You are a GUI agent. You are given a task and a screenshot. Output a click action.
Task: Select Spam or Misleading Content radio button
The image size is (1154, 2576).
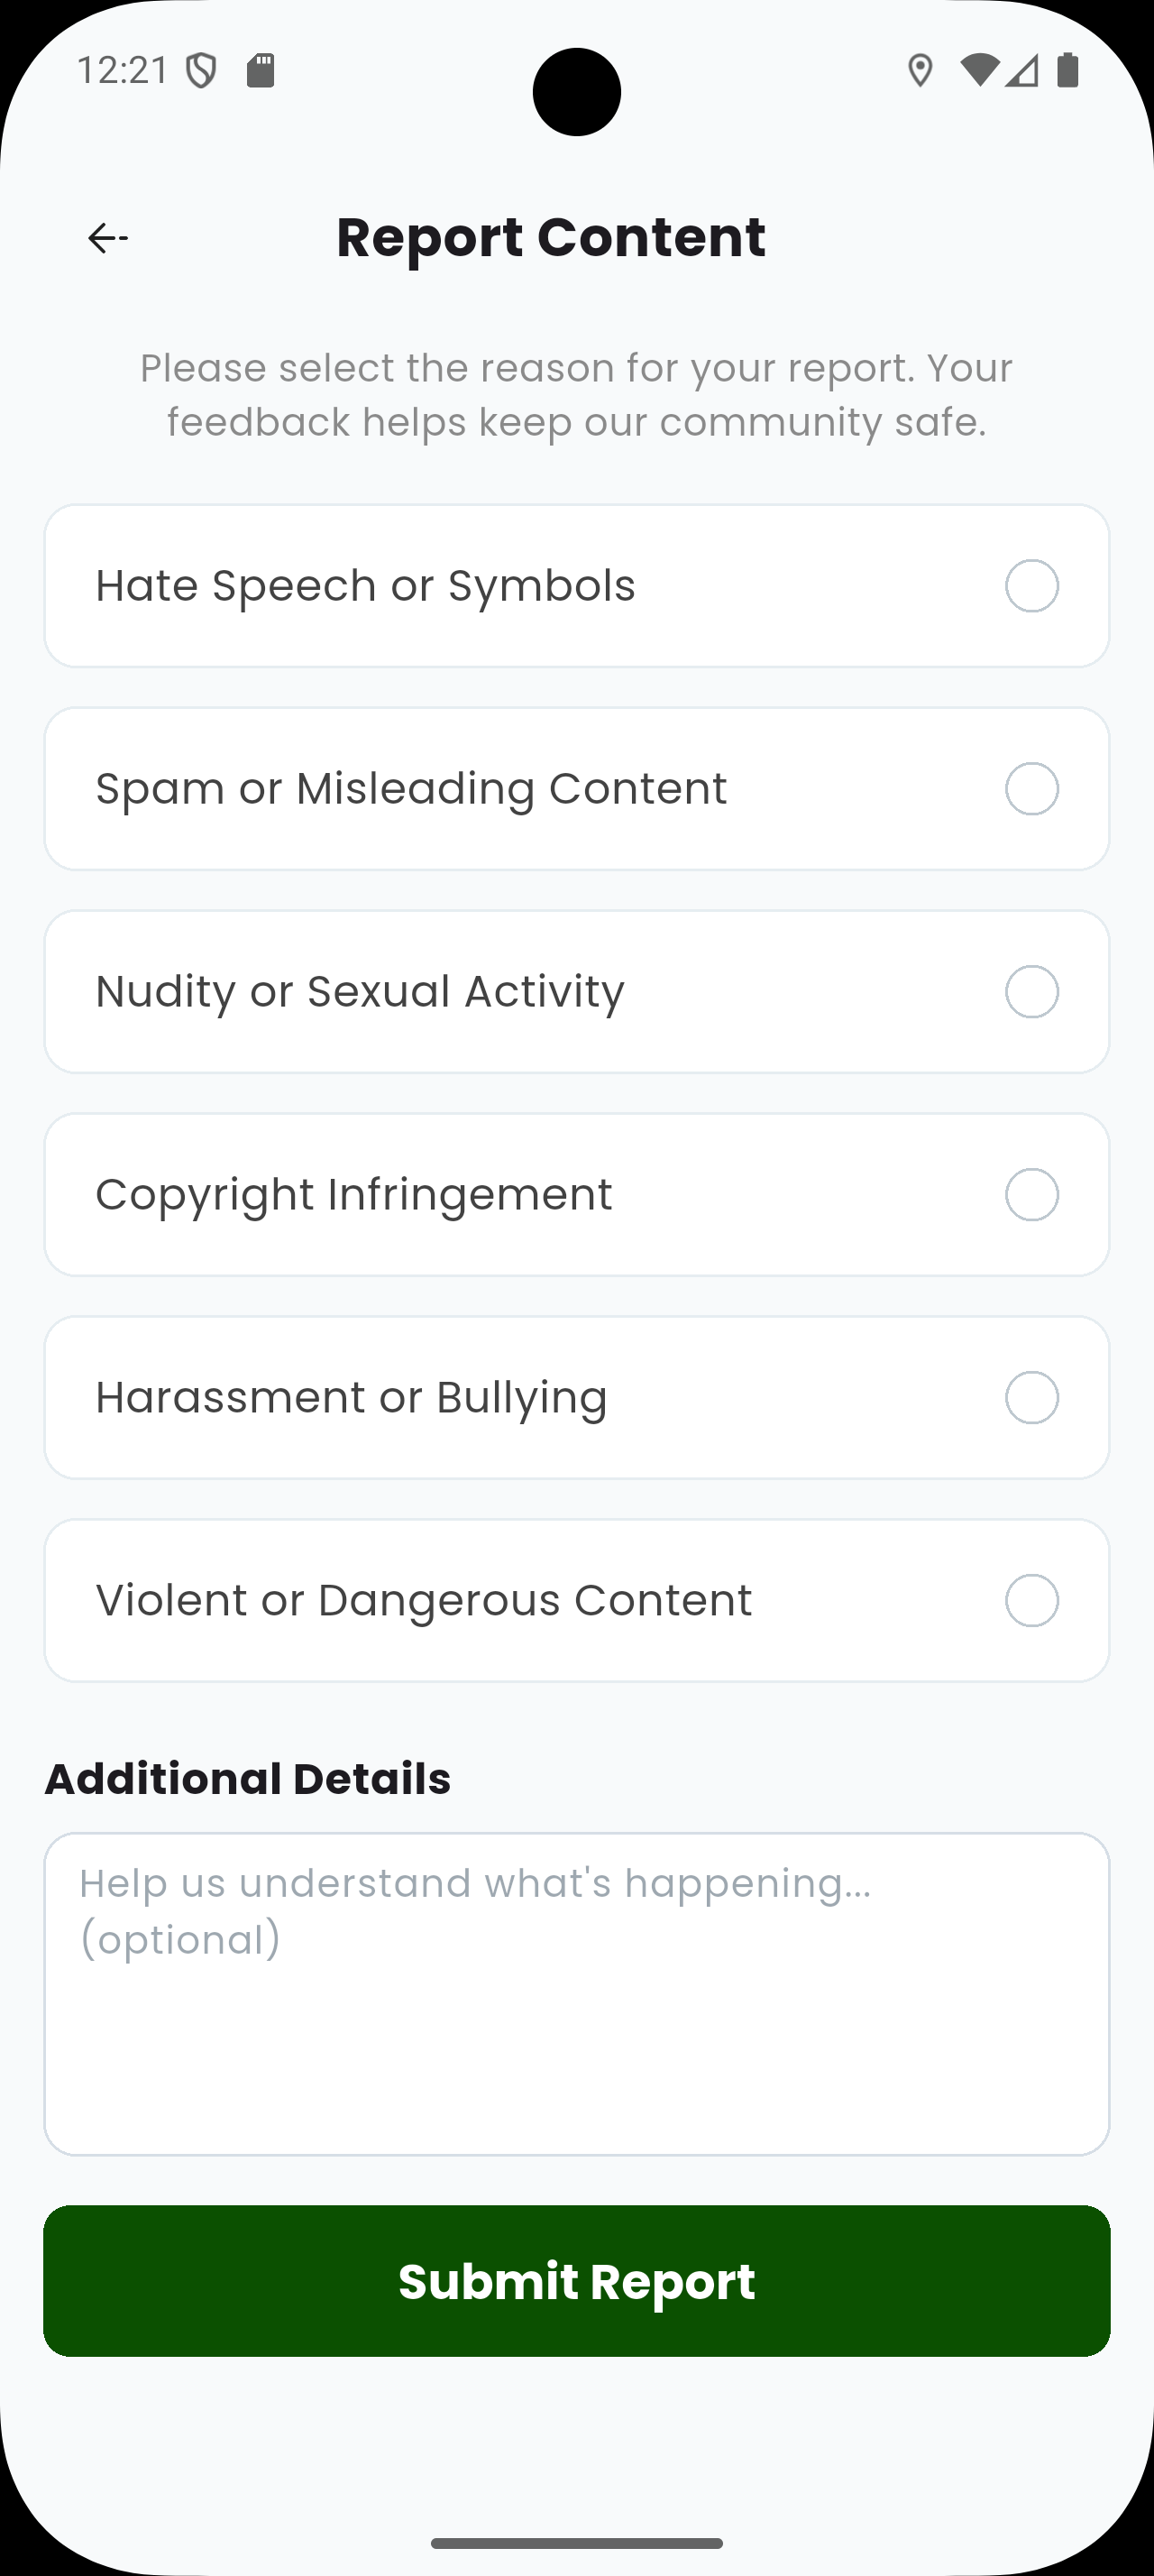[1031, 789]
